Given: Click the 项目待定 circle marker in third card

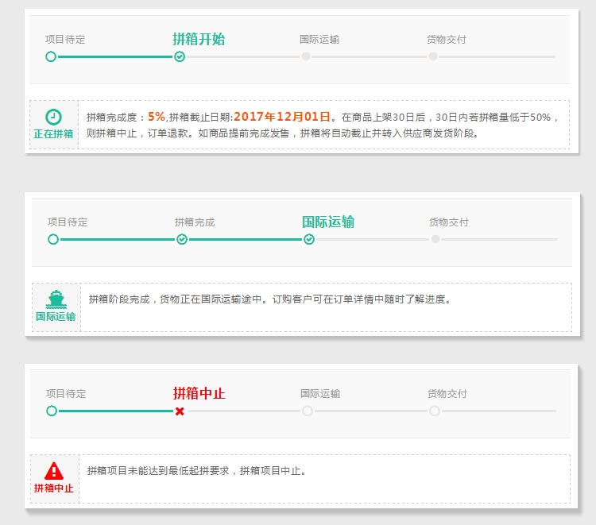Looking at the screenshot, I should tap(52, 411).
